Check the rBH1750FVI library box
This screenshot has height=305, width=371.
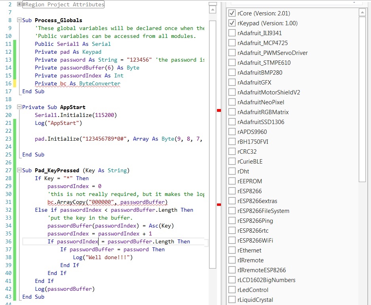[x=232, y=142]
